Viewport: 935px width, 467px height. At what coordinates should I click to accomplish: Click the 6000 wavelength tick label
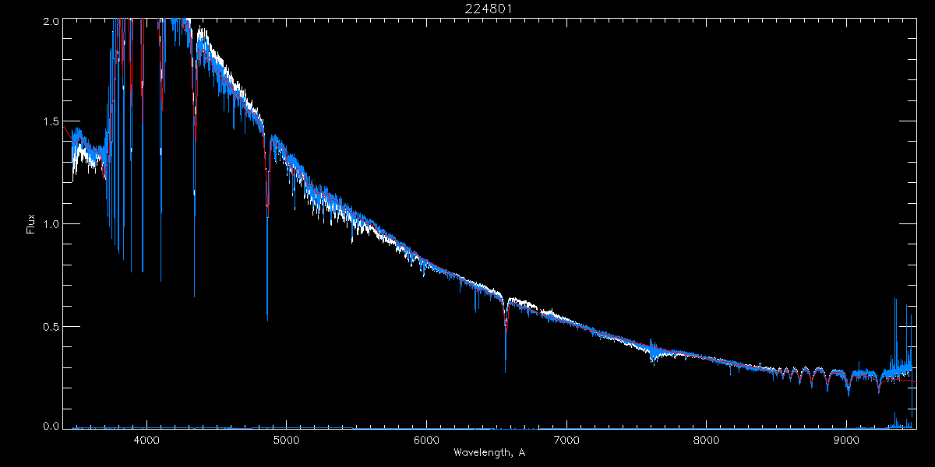(427, 441)
